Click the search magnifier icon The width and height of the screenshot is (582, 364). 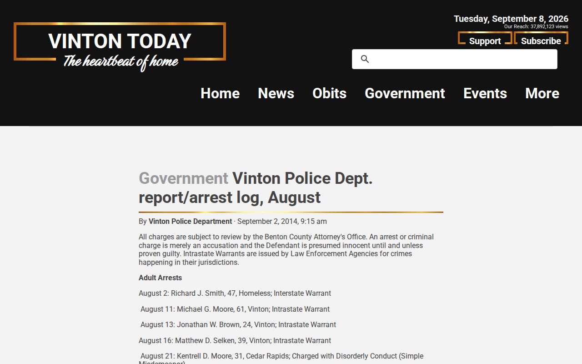pos(365,59)
